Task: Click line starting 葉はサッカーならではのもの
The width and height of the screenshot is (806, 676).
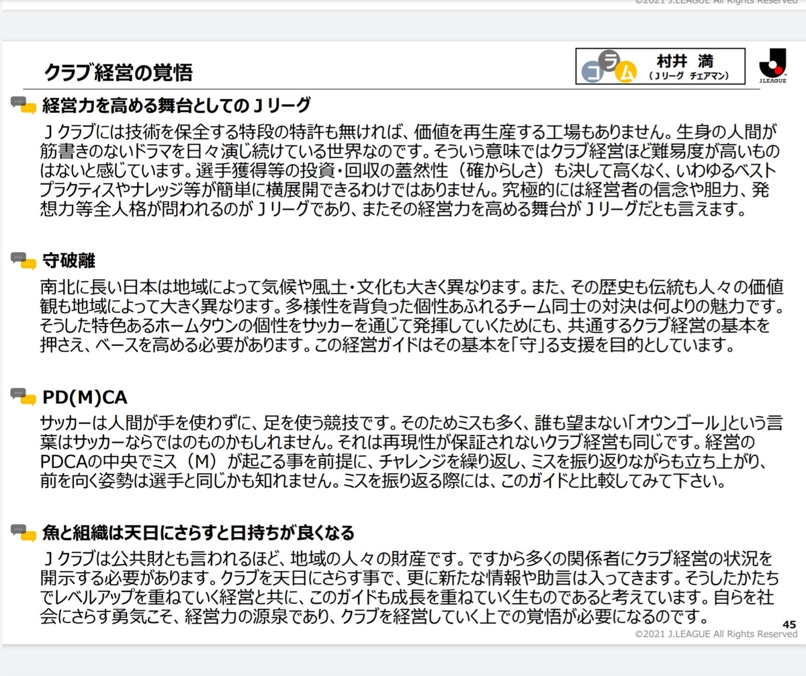Action: (398, 444)
